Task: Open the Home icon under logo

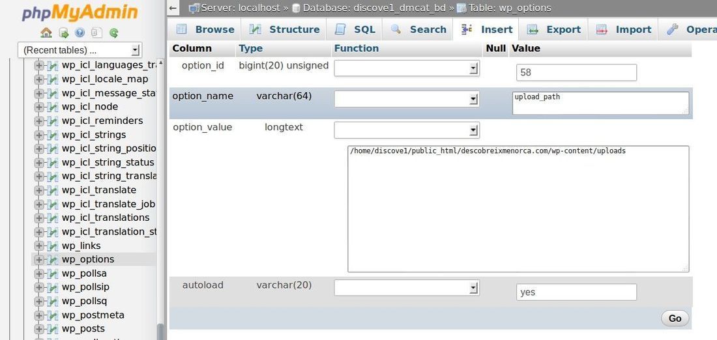Action: click(46, 33)
